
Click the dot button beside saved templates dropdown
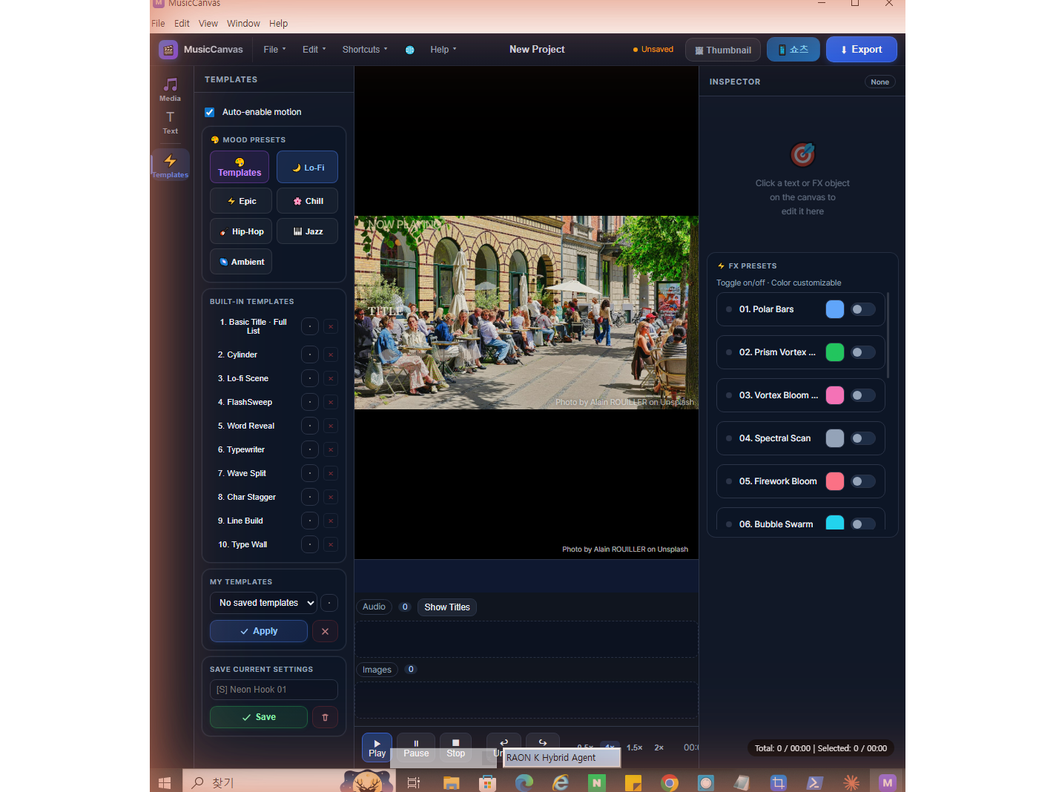click(x=329, y=603)
